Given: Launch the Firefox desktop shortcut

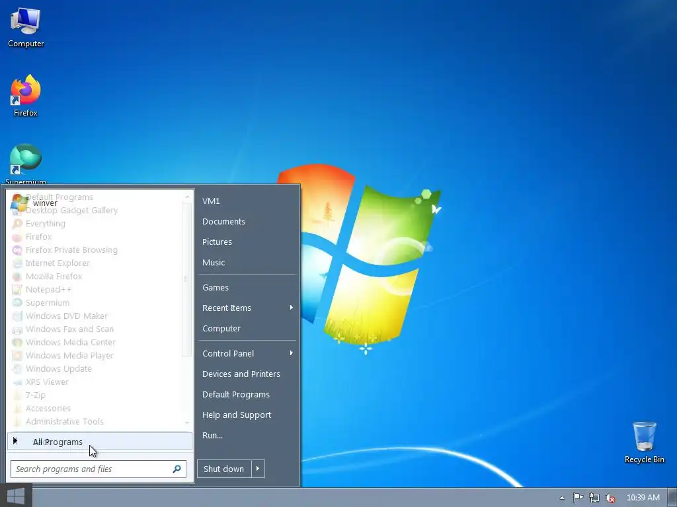Looking at the screenshot, I should pyautogui.click(x=26, y=96).
